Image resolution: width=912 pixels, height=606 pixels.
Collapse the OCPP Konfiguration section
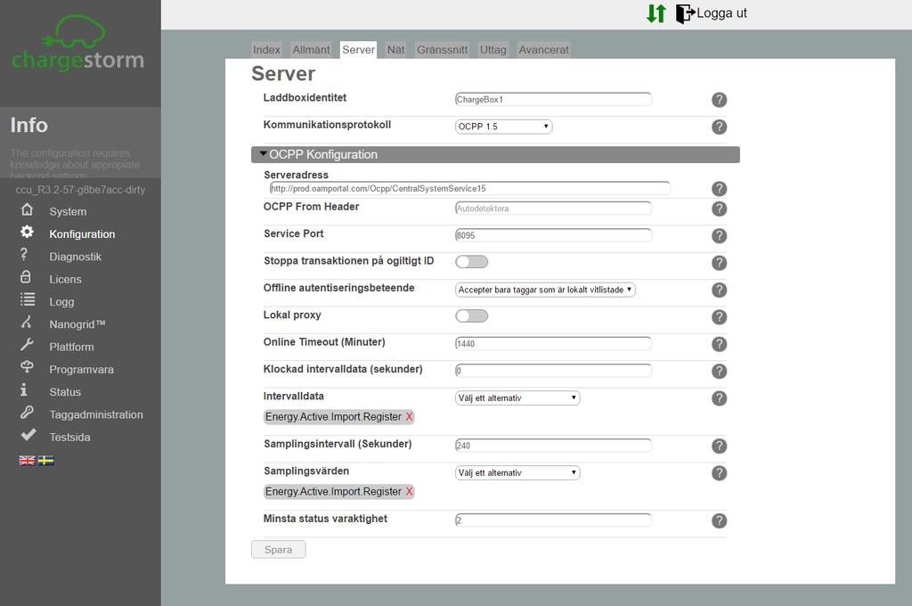(x=495, y=155)
